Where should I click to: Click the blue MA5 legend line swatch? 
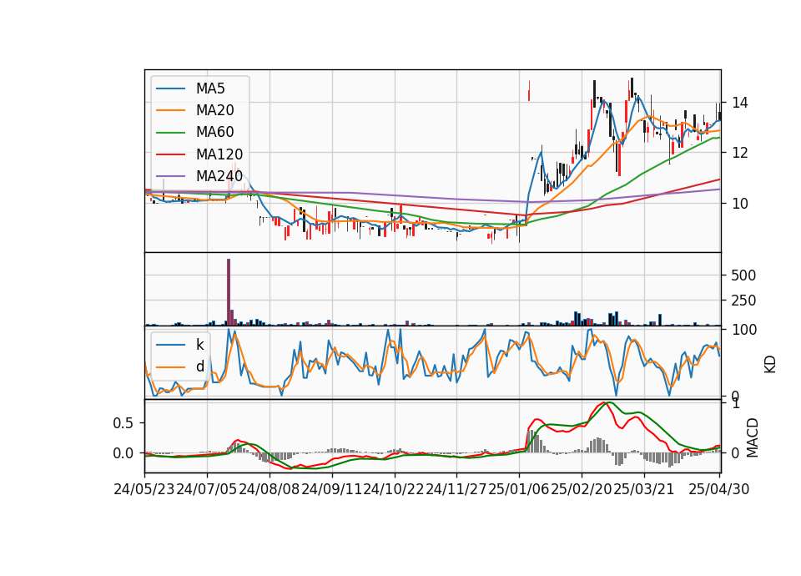point(170,89)
